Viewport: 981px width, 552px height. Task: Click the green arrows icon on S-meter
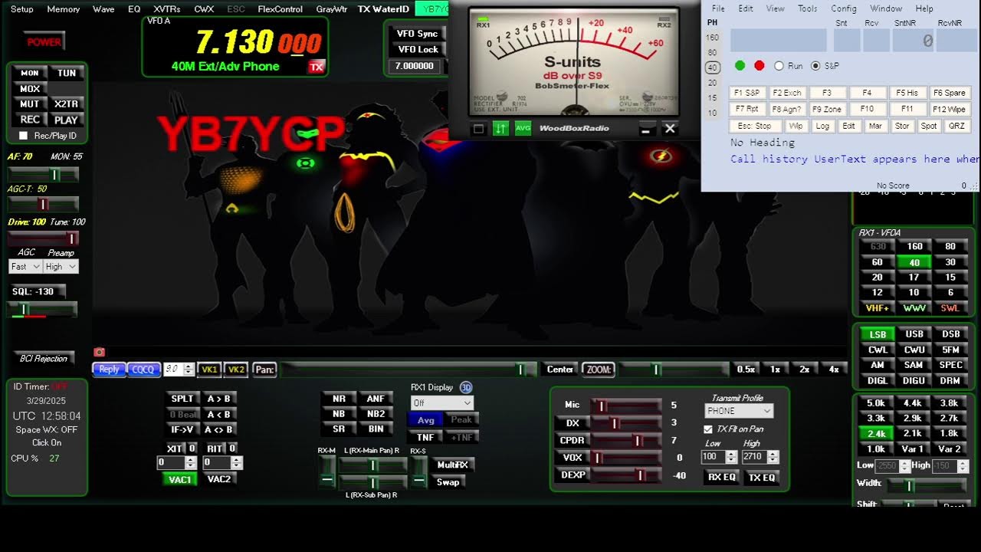(500, 129)
